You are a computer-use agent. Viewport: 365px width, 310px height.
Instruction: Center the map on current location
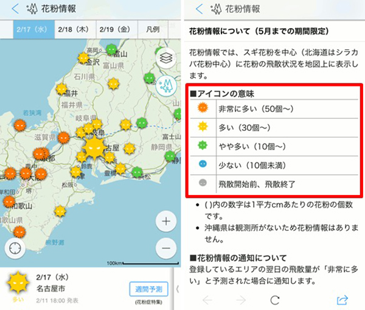(x=16, y=248)
